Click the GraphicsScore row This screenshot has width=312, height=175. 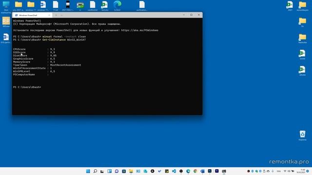pos(34,59)
